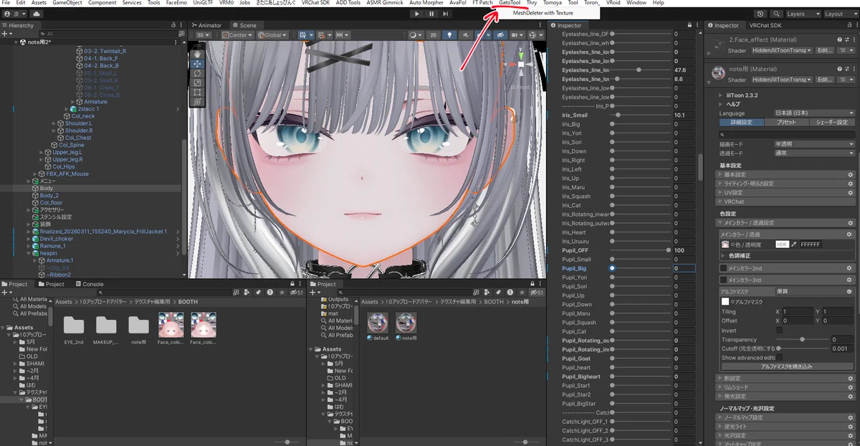Click the Pause button
Viewport: 860px width, 446px height.
point(431,14)
